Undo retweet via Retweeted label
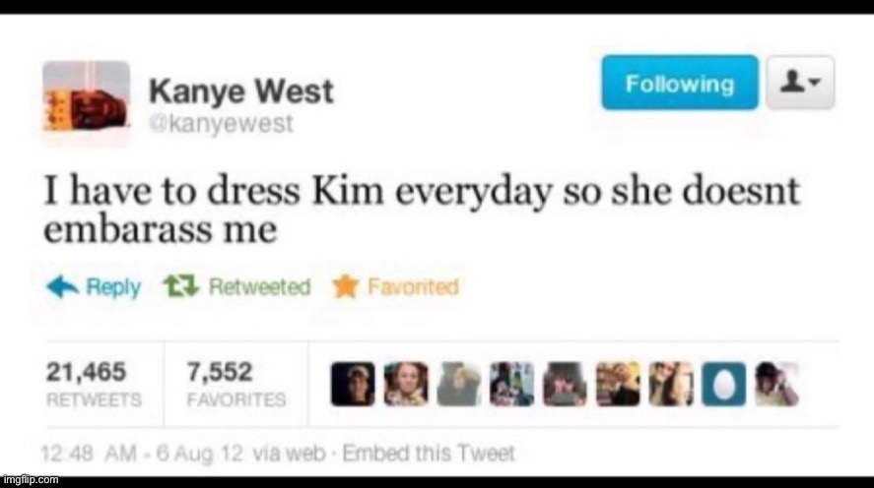This screenshot has height=488, width=874. pos(259,287)
